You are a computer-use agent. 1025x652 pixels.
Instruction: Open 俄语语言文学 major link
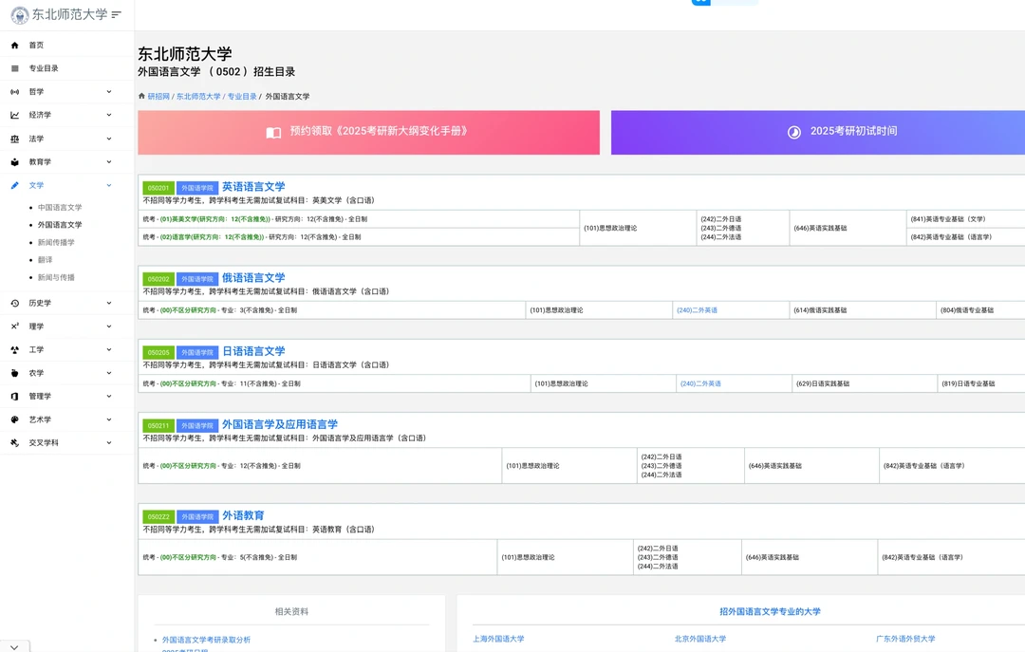pyautogui.click(x=253, y=278)
